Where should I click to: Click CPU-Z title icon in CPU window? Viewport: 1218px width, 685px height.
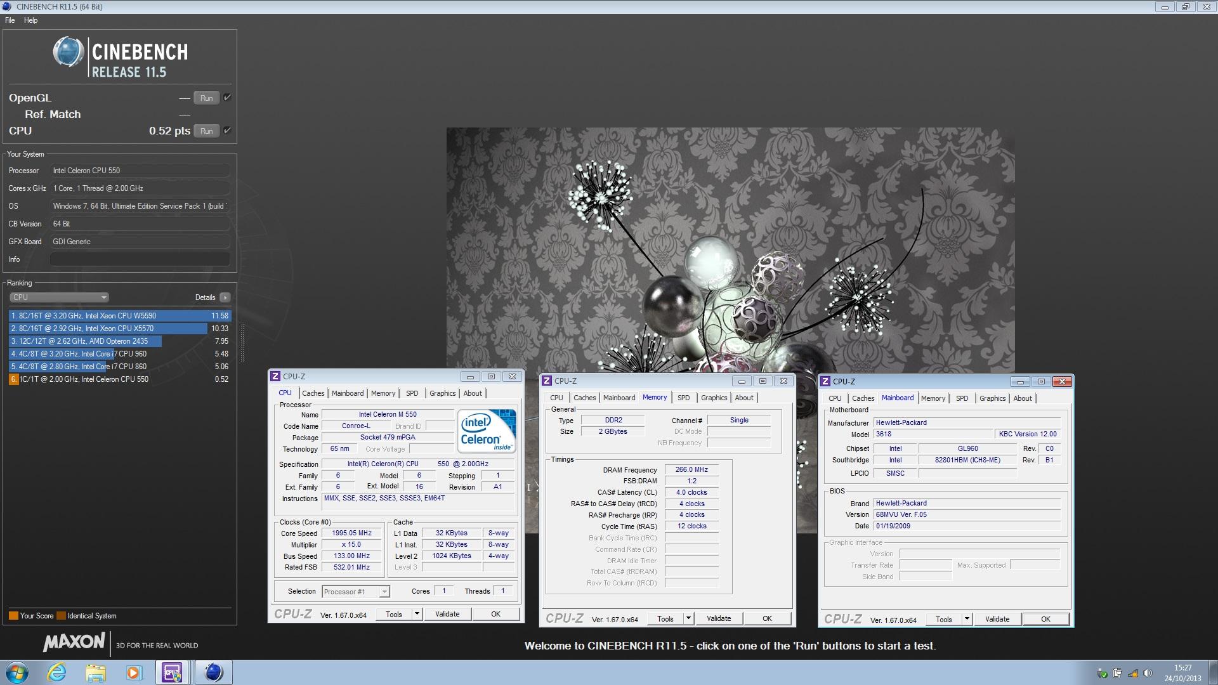coord(275,376)
